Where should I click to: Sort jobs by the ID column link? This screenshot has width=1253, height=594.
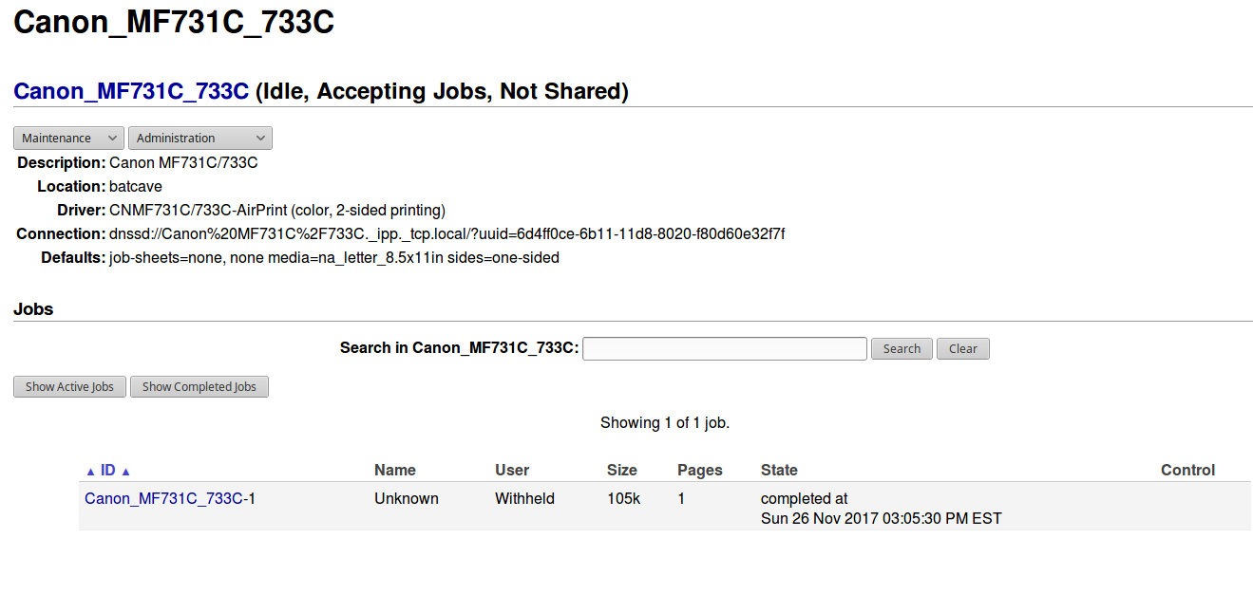[107, 471]
